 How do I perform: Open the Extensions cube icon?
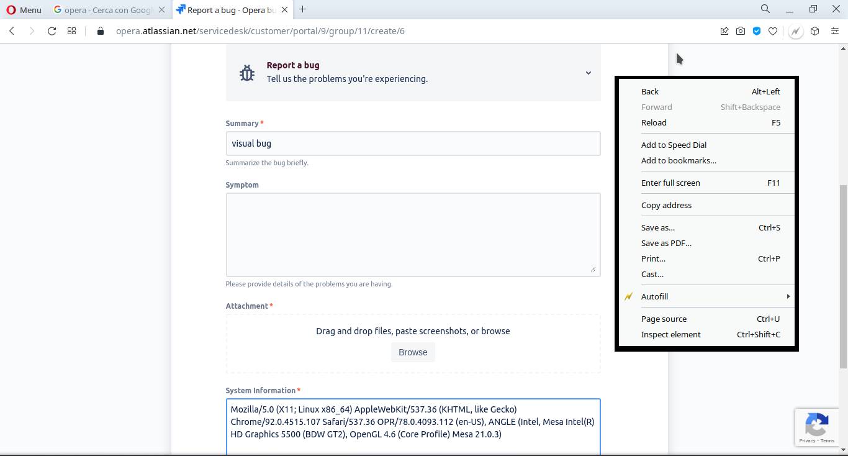click(x=815, y=31)
